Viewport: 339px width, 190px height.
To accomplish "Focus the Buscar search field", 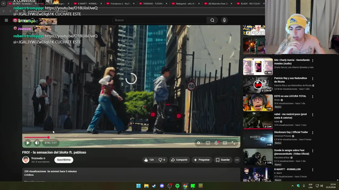I will (159, 20).
